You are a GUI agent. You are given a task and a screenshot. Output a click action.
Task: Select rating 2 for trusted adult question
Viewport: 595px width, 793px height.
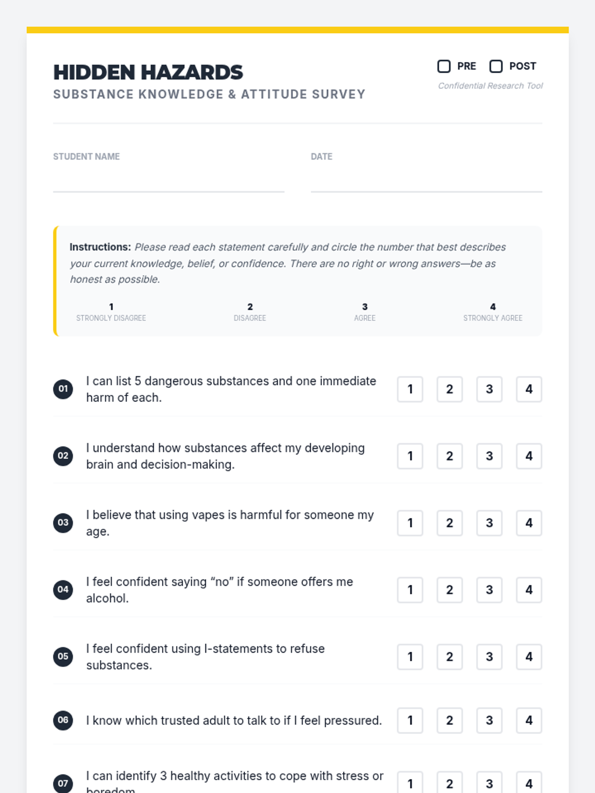tap(450, 720)
